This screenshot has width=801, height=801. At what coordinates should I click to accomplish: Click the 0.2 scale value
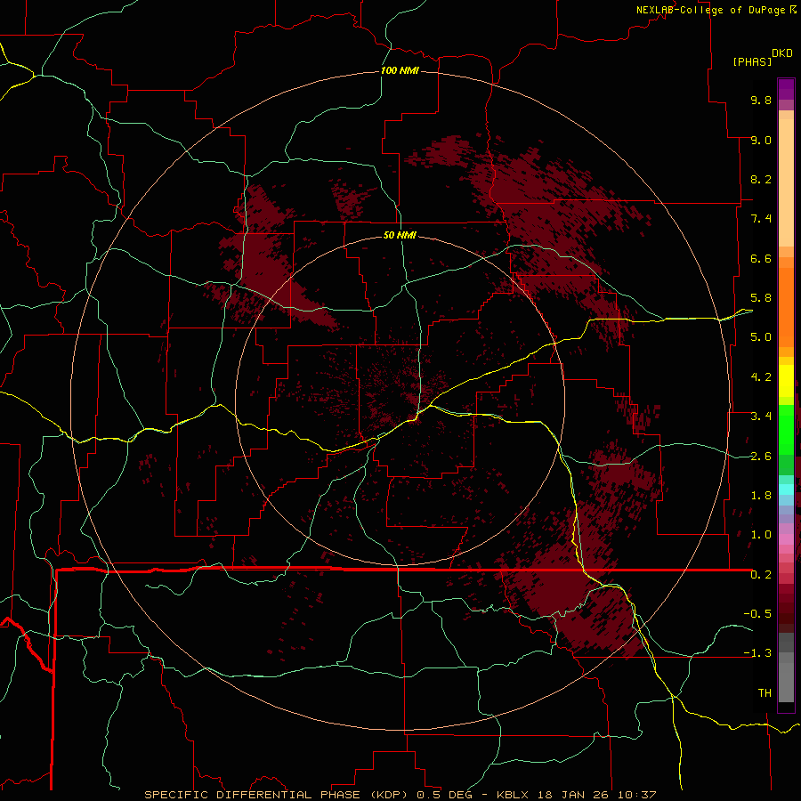tap(761, 575)
